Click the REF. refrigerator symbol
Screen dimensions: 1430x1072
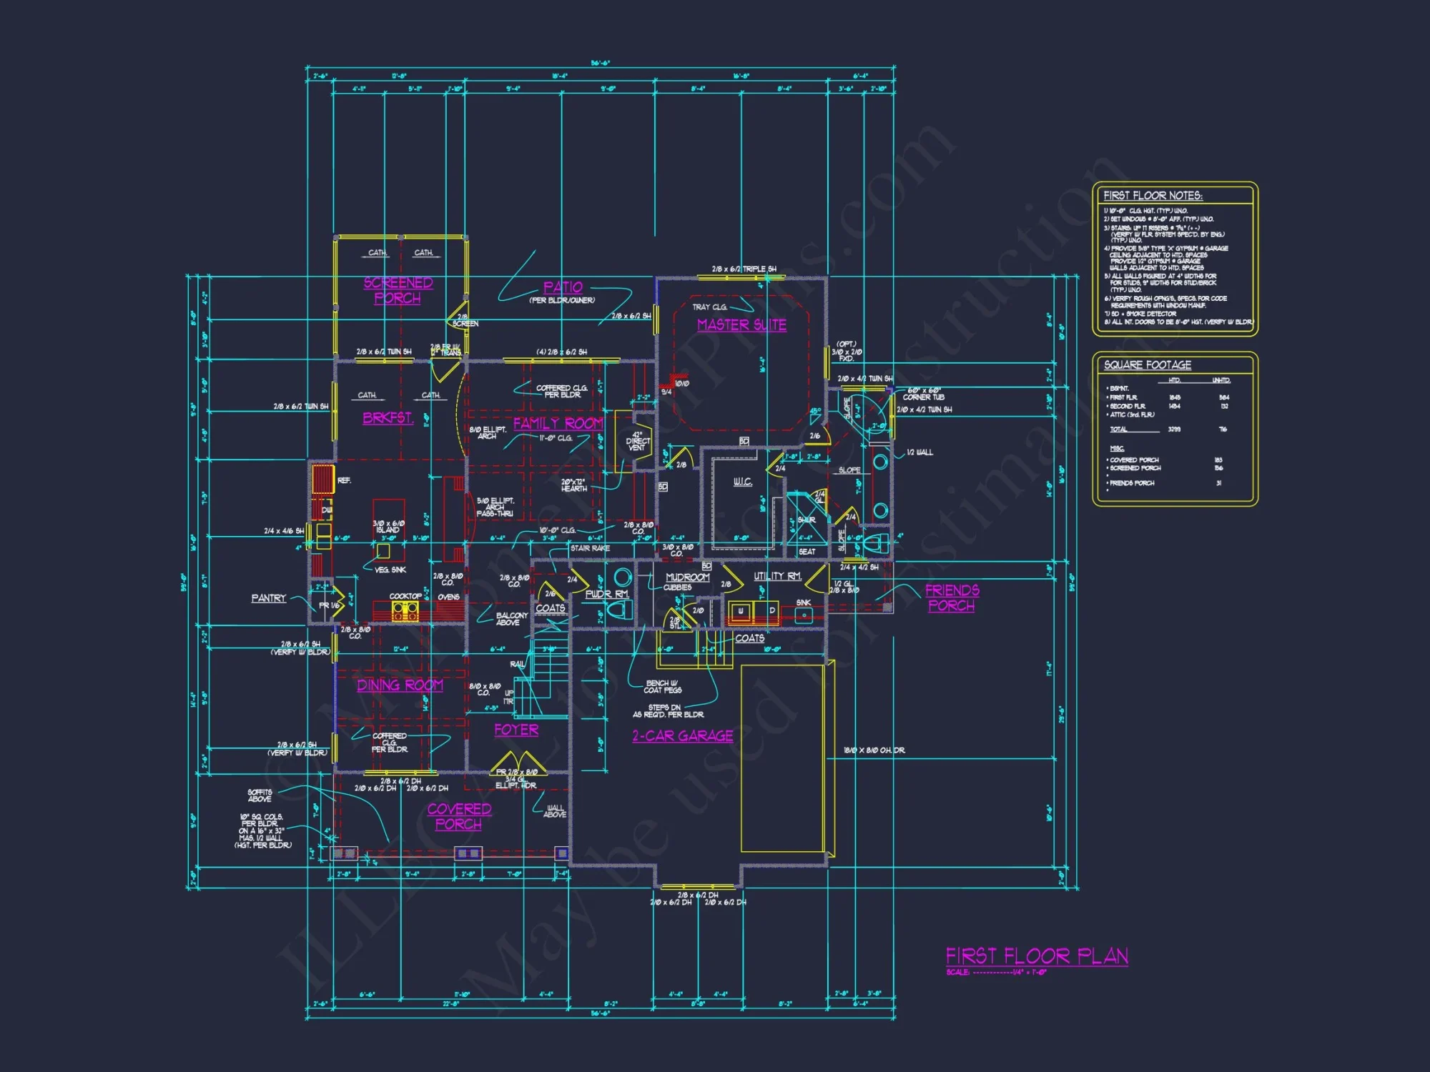(x=323, y=480)
